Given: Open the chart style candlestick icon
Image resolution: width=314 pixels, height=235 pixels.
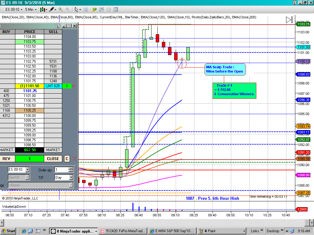Looking at the screenshot, I should [42, 9].
